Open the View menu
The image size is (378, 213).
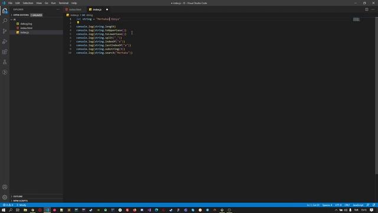pyautogui.click(x=39, y=3)
